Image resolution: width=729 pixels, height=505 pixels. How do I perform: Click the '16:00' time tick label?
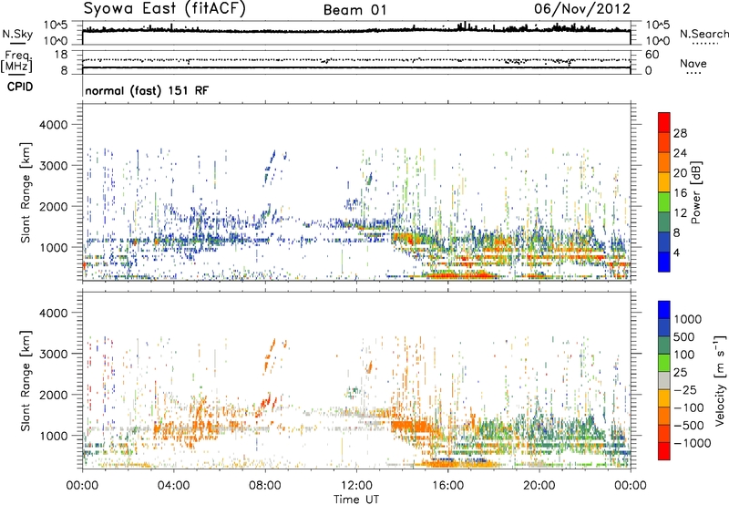(447, 486)
